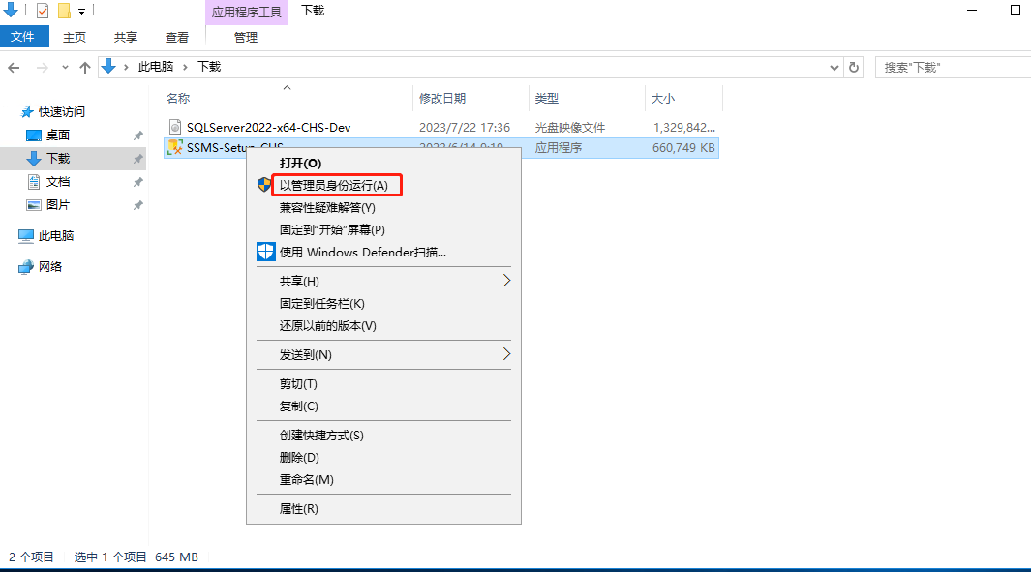Open customize quick access toolbar dropdown
1031x572 pixels.
pyautogui.click(x=81, y=12)
